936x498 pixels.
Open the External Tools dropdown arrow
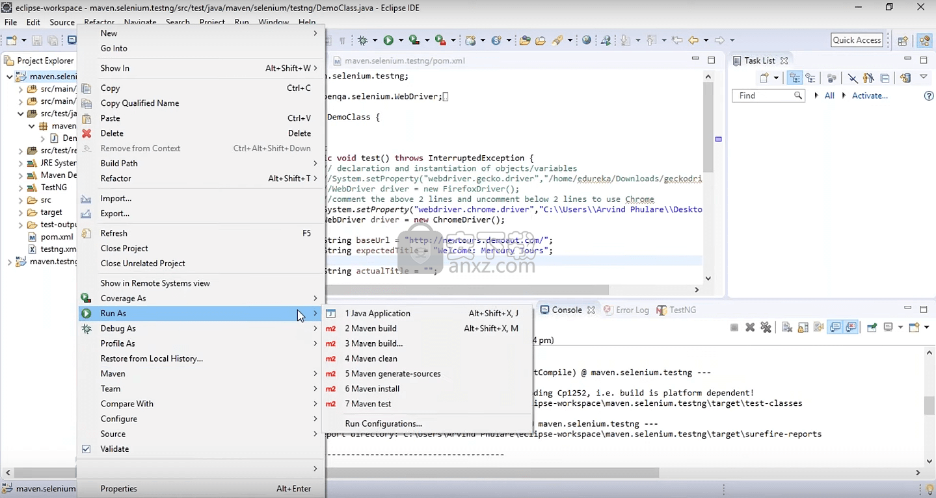pos(453,40)
